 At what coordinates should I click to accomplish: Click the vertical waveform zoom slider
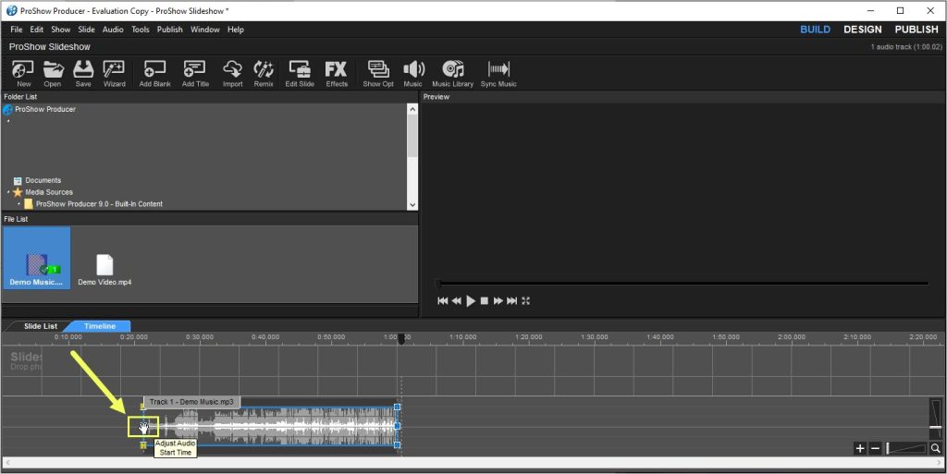[936, 418]
